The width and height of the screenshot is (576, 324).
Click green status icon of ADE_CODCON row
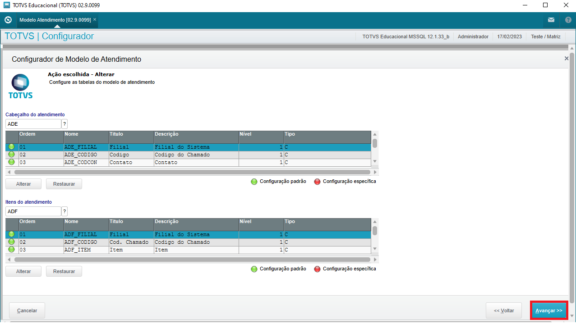12,162
